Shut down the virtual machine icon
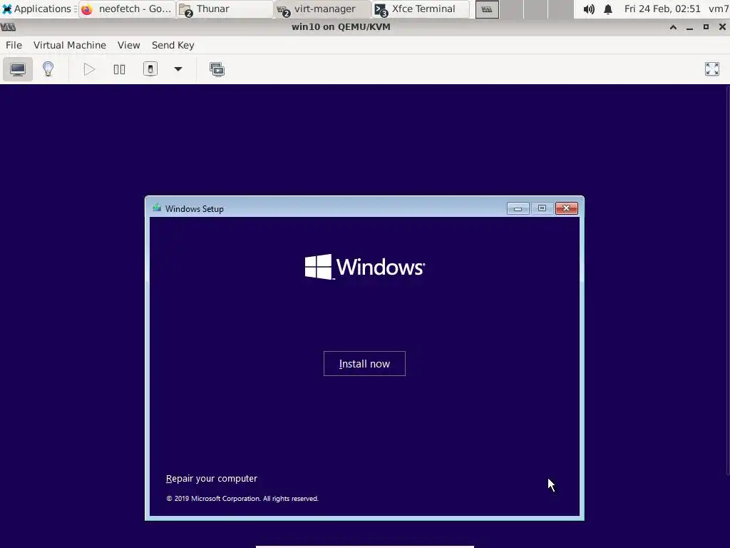This screenshot has height=548, width=730. point(150,69)
